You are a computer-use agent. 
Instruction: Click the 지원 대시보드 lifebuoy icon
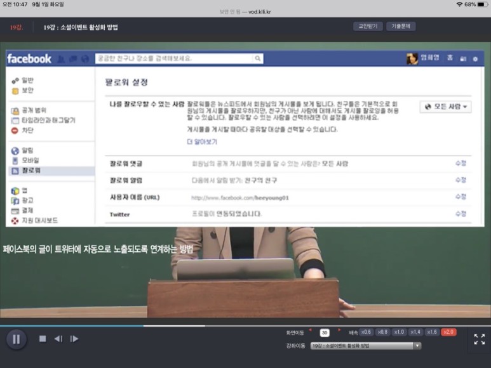coord(15,221)
